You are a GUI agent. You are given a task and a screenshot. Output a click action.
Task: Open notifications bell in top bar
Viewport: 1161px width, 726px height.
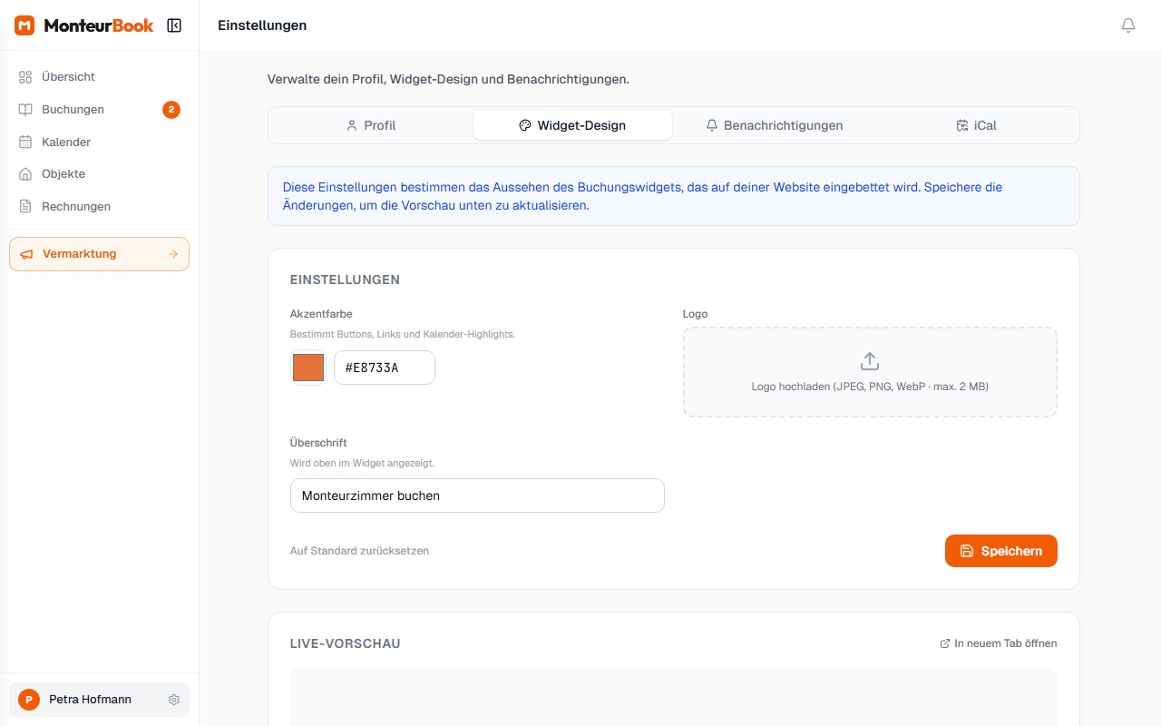point(1128,25)
